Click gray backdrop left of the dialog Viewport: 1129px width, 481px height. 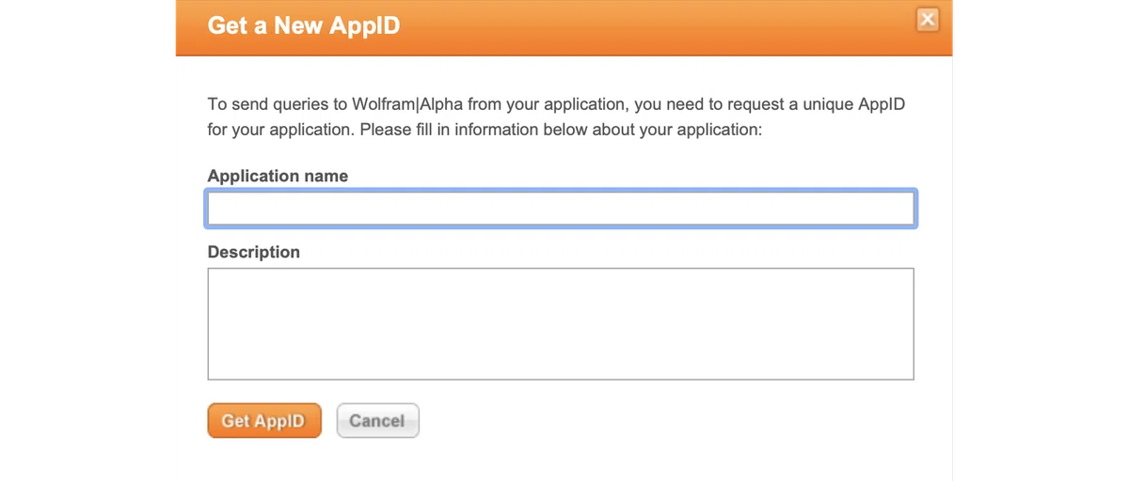pyautogui.click(x=87, y=240)
